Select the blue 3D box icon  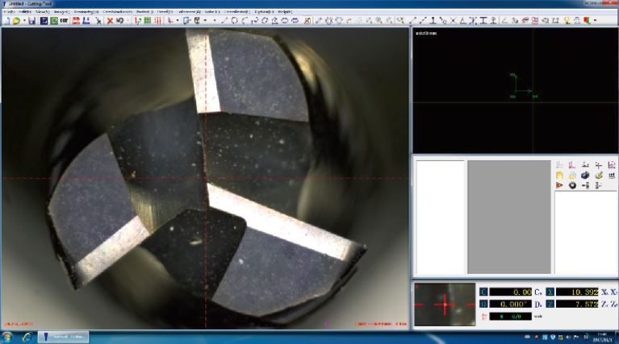point(585,175)
